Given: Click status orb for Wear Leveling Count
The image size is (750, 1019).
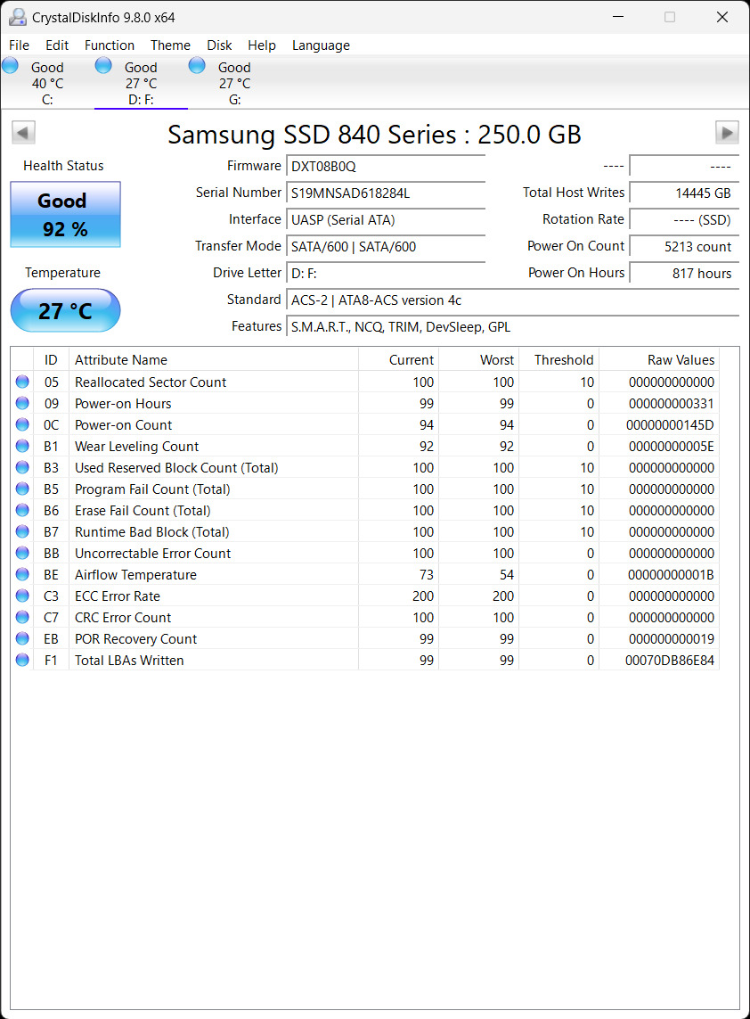Looking at the screenshot, I should coord(22,446).
